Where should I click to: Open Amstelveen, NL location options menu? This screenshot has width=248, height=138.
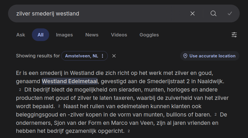coord(102,56)
